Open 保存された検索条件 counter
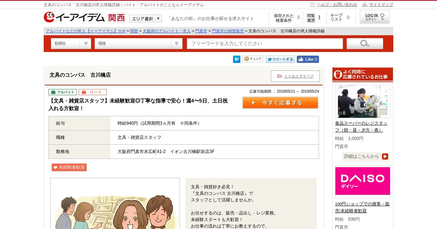 pos(287,18)
